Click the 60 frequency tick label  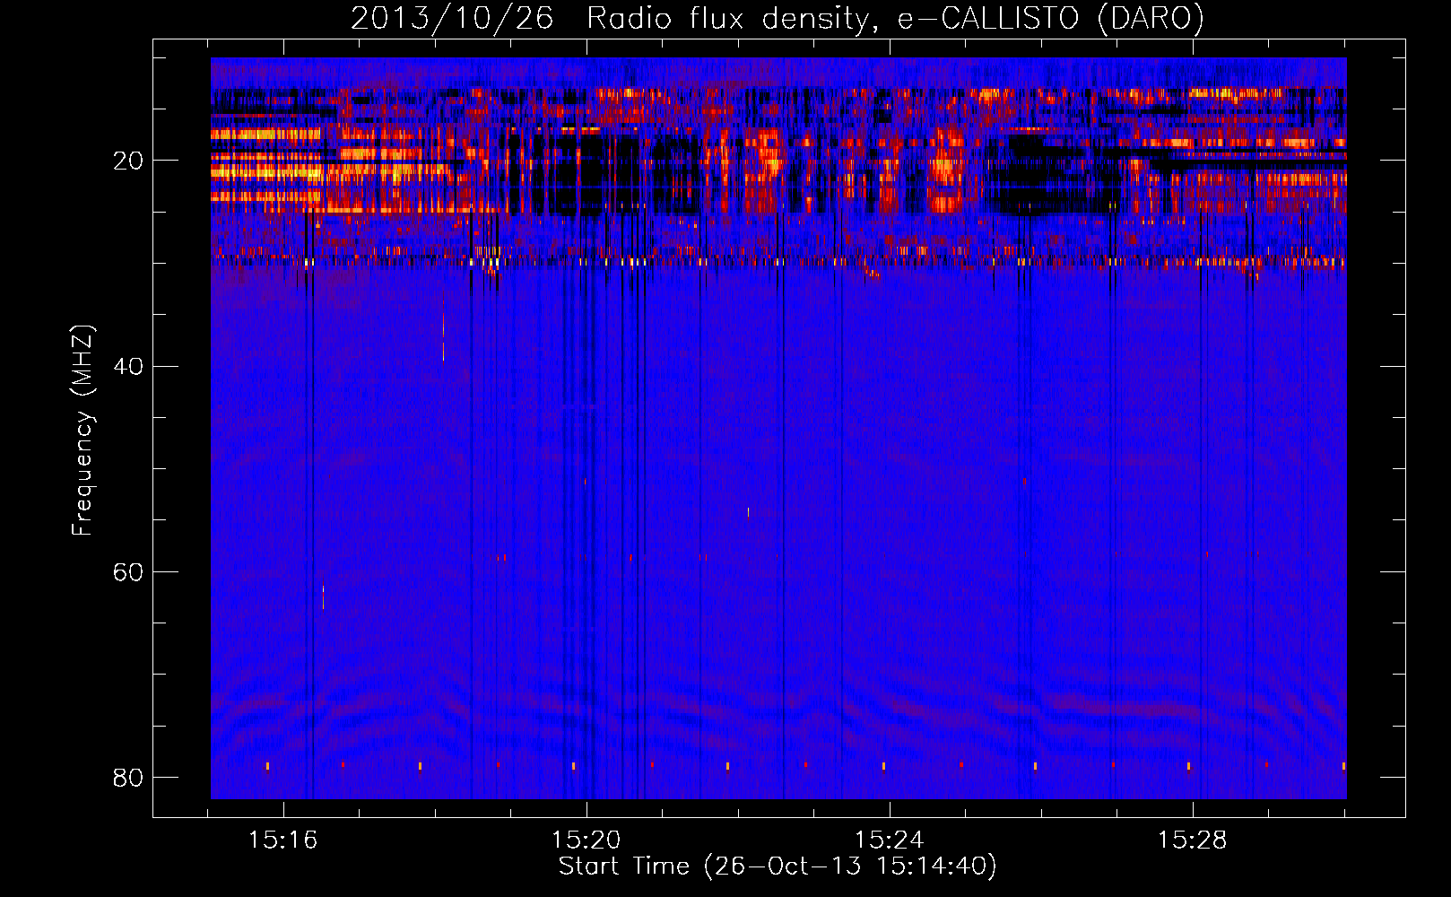(128, 572)
